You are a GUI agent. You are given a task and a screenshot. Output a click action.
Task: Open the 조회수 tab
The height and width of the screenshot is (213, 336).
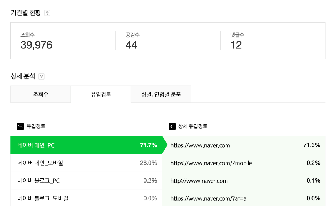tap(41, 94)
